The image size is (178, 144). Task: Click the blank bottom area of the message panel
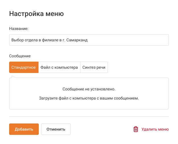point(89,106)
